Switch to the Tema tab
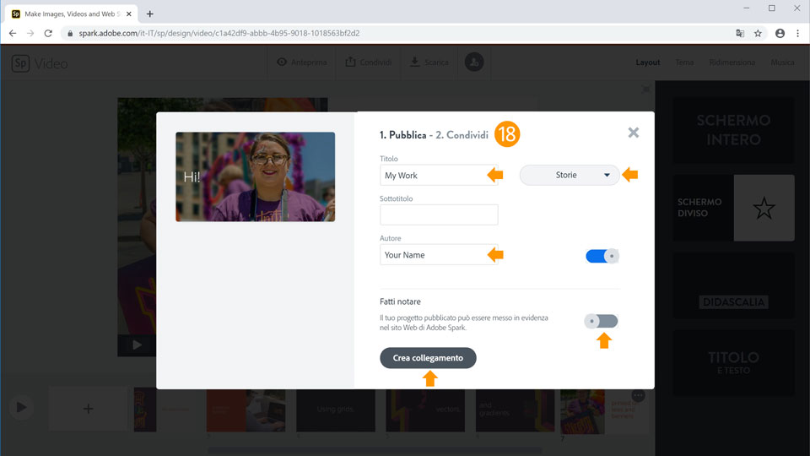This screenshot has height=456, width=810. (684, 62)
